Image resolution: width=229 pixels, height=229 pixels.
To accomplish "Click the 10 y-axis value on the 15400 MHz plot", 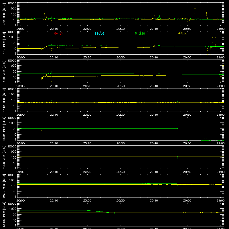I will point(15,220).
